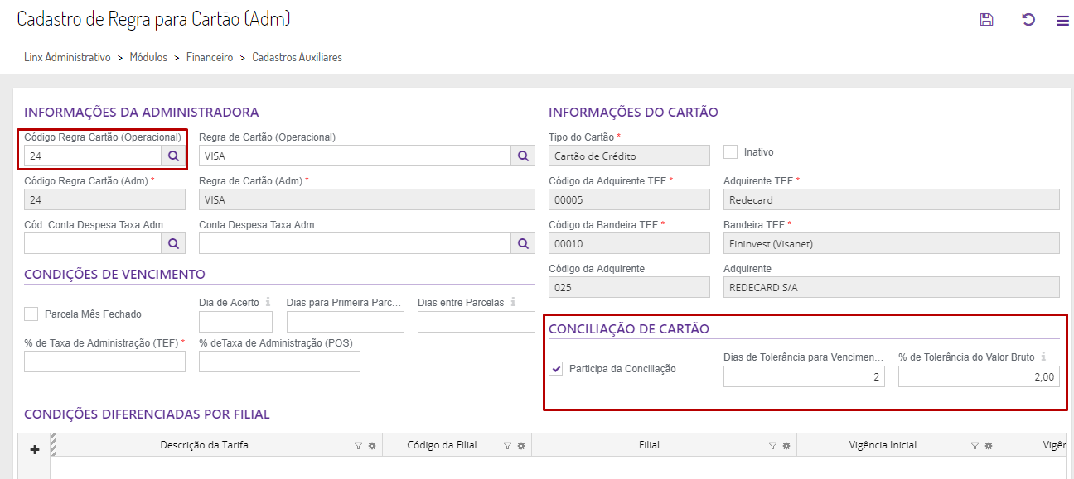1074x479 pixels.
Task: Go to Financeiro in the breadcrumb
Action: pos(210,58)
